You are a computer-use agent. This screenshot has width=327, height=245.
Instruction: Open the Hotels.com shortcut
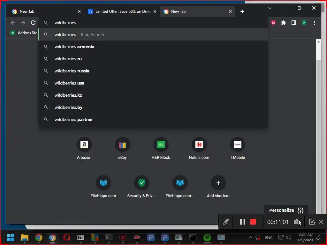(x=199, y=148)
